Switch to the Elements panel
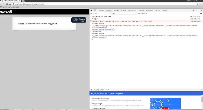Image resolution: width=203 pixels, height=110 pixels. (x=101, y=10)
